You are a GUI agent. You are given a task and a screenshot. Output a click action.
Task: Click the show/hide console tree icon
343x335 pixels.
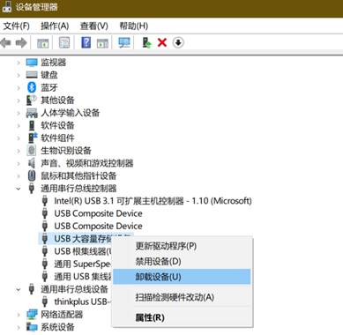(43, 43)
